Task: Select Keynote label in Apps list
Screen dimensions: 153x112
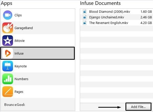Action: [x=21, y=66]
